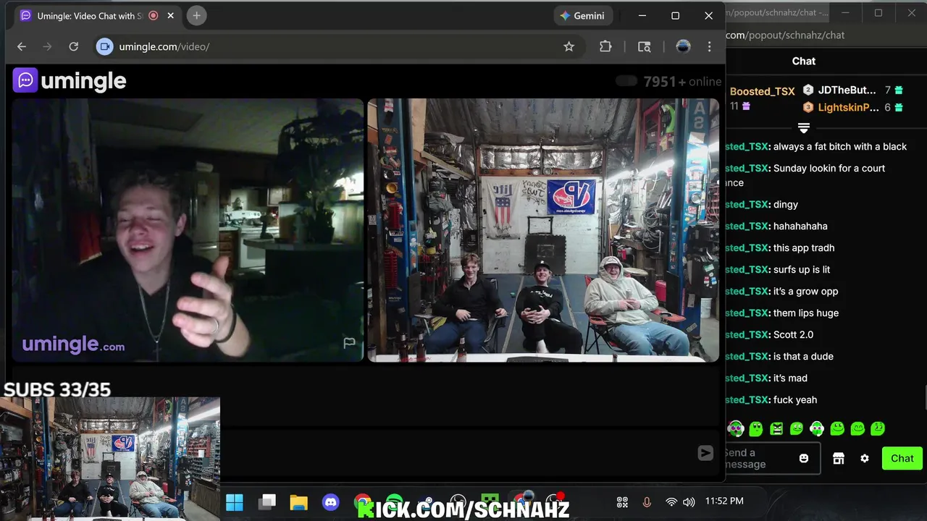Click the QR code tray icon
Image resolution: width=927 pixels, height=521 pixels.
[x=622, y=501]
